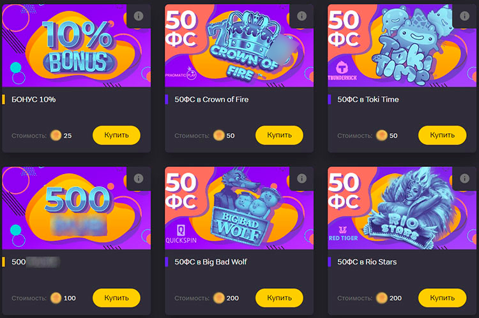Open info icon on the Toki Time card
The image size is (479, 318).
(464, 16)
